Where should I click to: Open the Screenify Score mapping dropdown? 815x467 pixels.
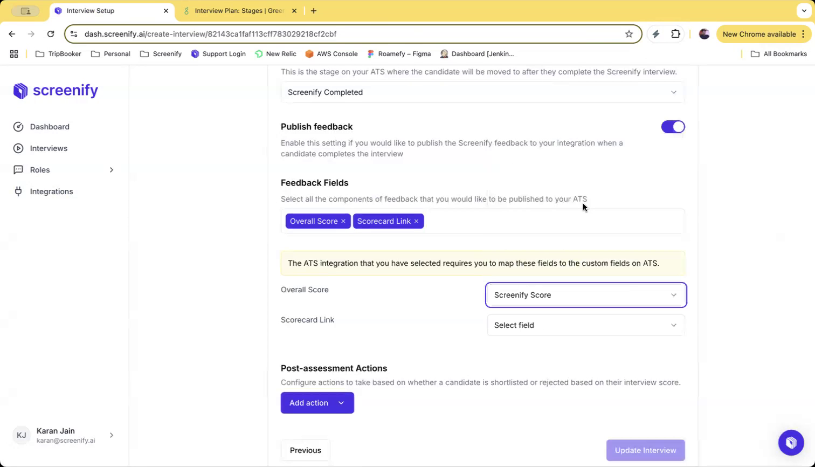click(586, 295)
